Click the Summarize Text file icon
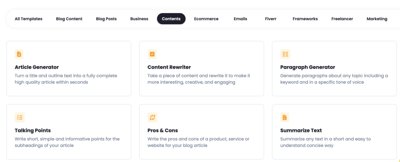Image resolution: width=400 pixels, height=162 pixels. (285, 118)
